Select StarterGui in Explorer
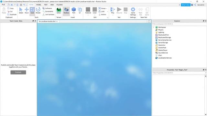Screen dimensions: 207x116 click(x=162, y=45)
